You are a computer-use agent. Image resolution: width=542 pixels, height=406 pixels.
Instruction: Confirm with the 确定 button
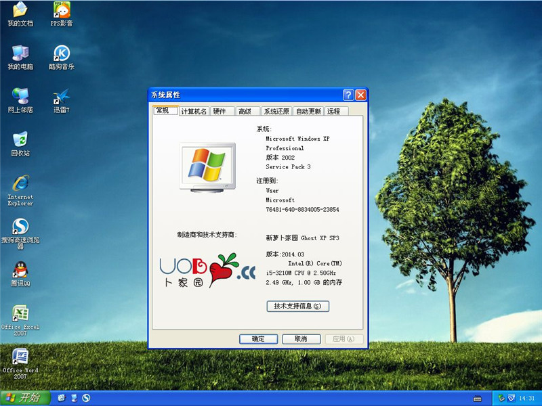[258, 339]
